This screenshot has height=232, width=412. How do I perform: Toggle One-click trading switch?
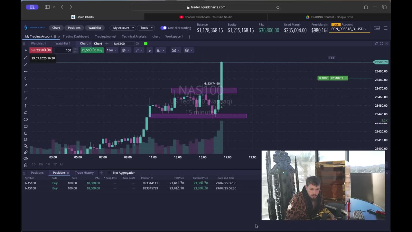164,28
